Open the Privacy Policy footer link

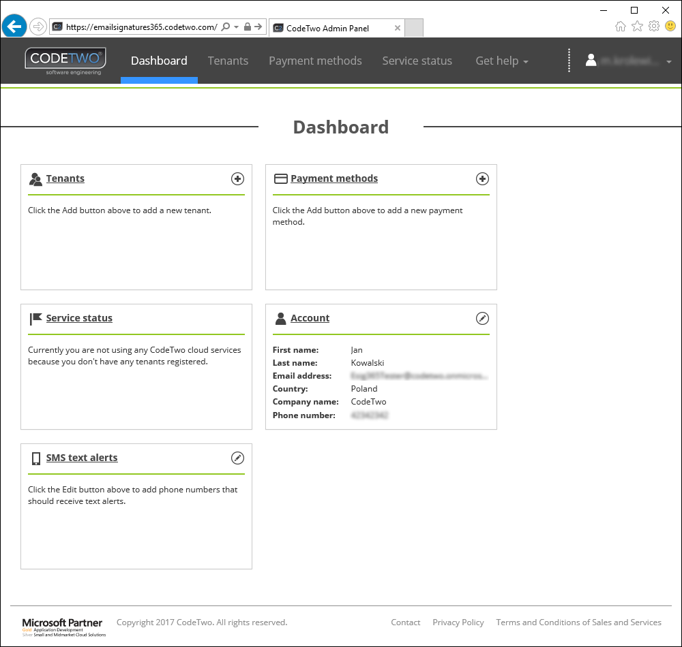[x=458, y=622]
